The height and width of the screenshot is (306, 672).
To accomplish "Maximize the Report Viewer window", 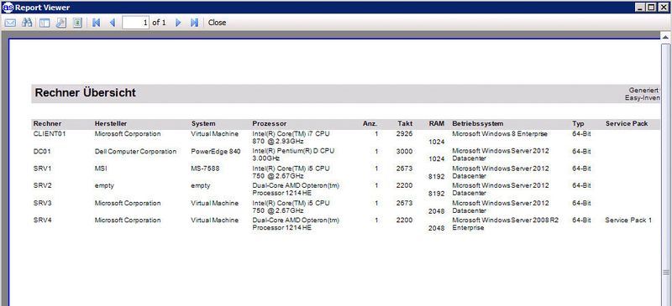I will coord(651,8).
